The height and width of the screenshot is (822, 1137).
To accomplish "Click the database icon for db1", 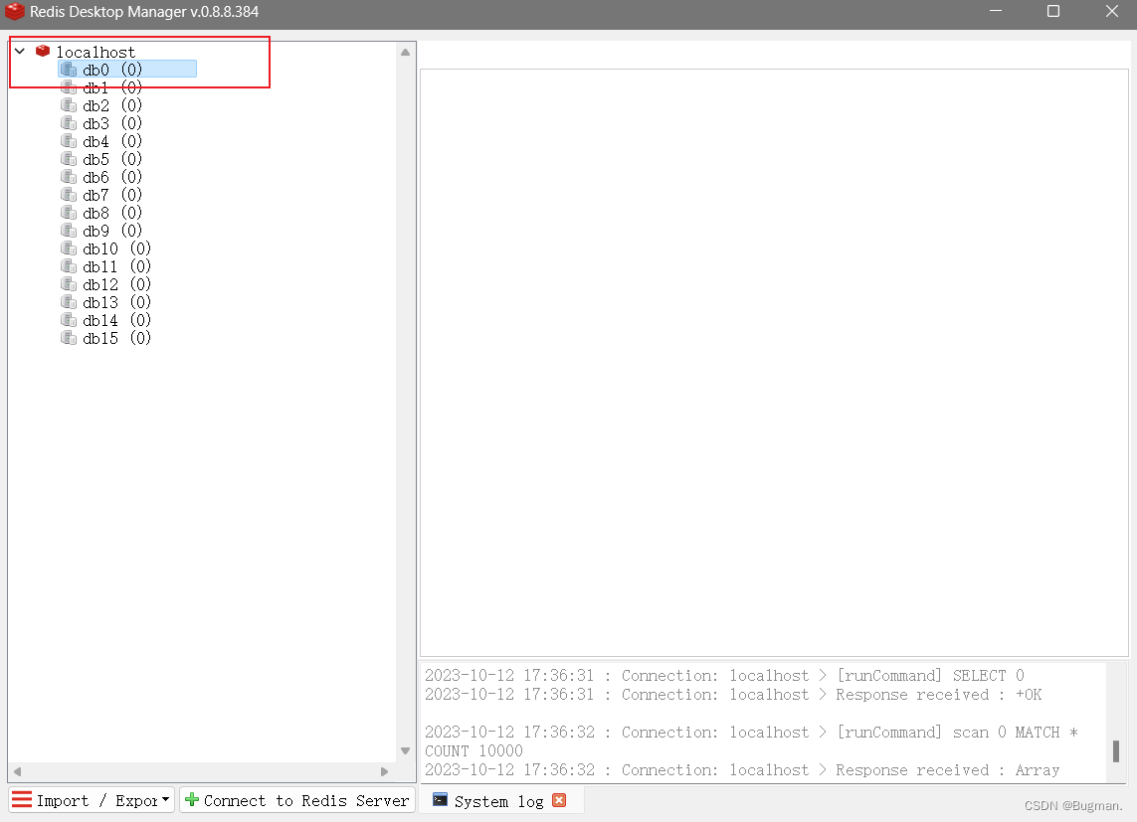I will coord(69,87).
